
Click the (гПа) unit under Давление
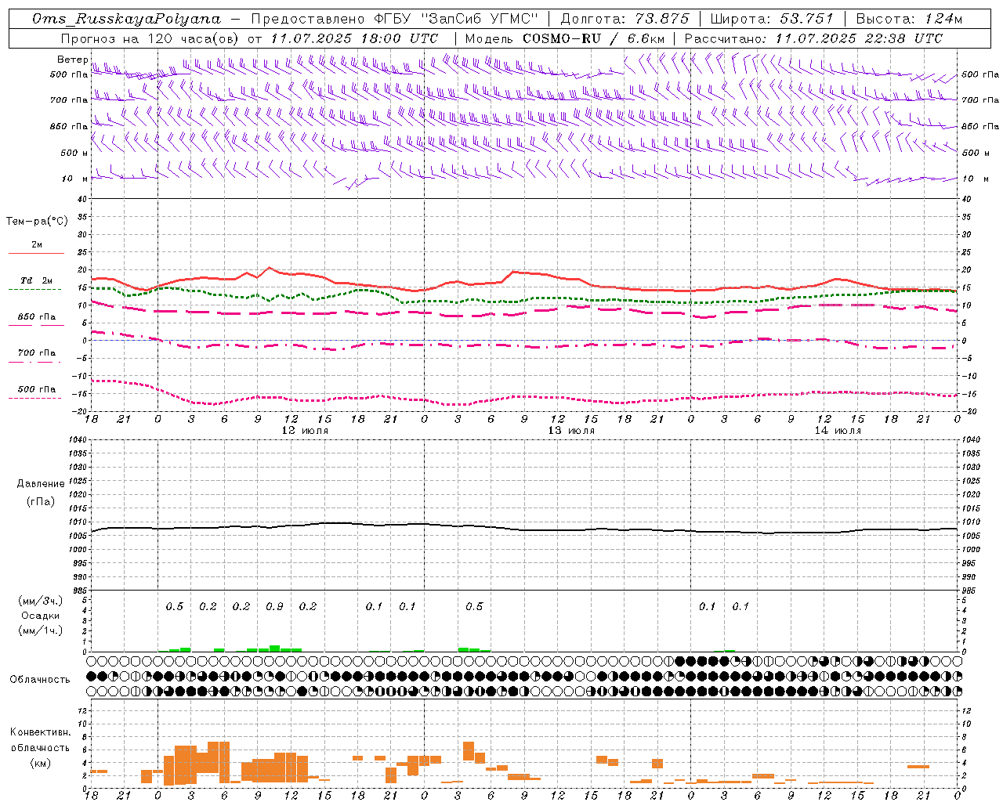coord(40,501)
